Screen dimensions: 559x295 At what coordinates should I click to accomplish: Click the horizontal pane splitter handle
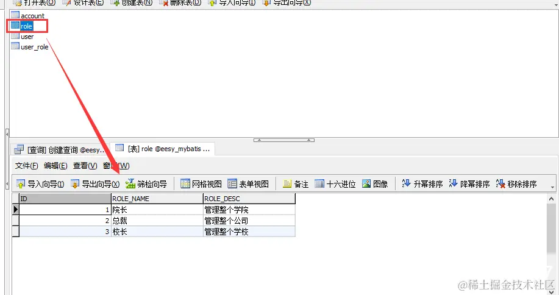pyautogui.click(x=284, y=140)
